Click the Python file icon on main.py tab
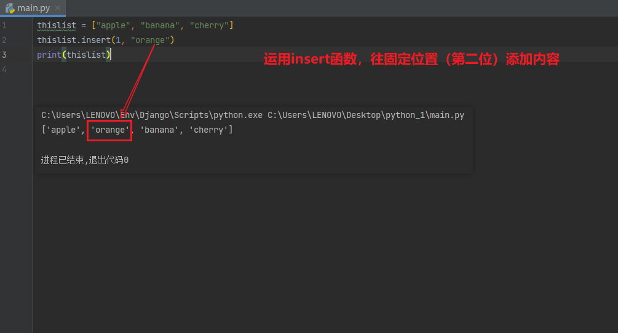The width and height of the screenshot is (618, 333). [x=10, y=8]
